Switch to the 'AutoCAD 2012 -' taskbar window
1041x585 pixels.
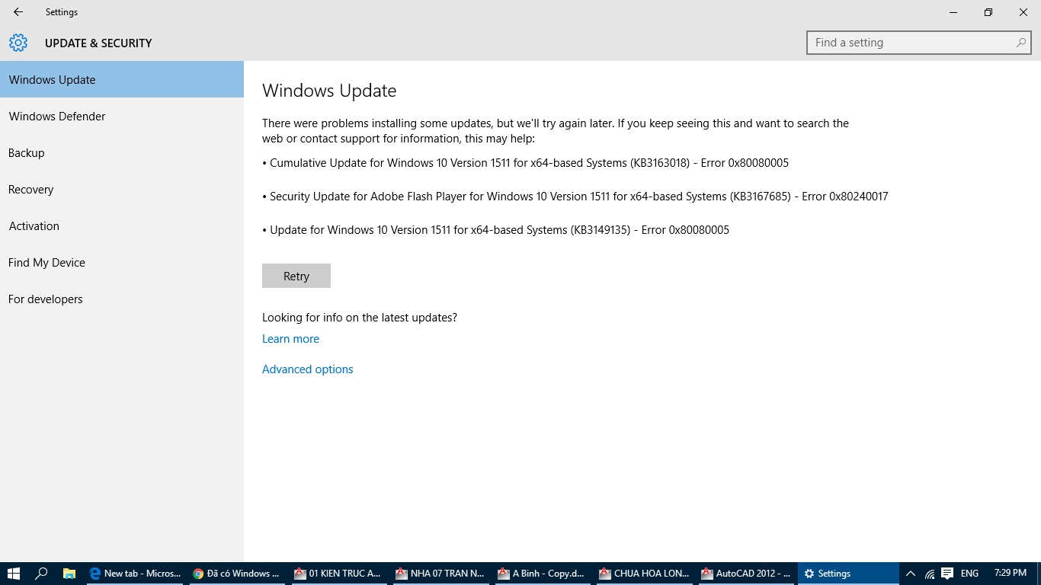click(x=747, y=574)
